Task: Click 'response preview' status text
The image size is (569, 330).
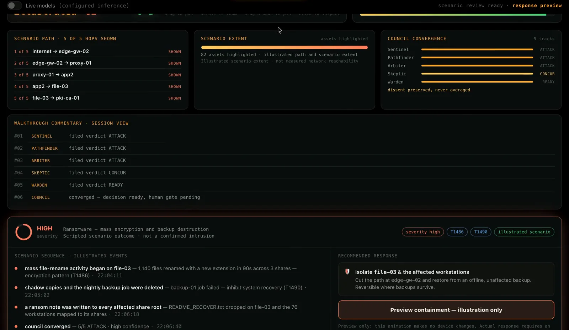Action: click(537, 6)
